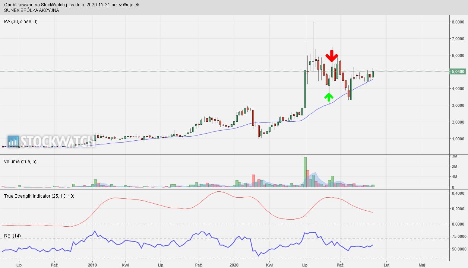Click the 2019 label on time axis
The height and width of the screenshot is (268, 468).
(x=93, y=265)
